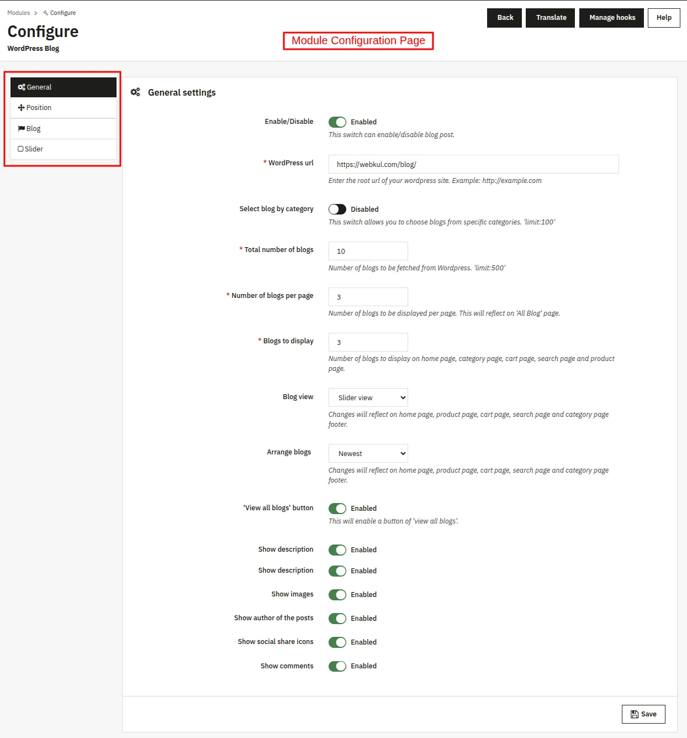687x738 pixels.
Task: Click the gears icon beside General settings
Action: [x=135, y=92]
